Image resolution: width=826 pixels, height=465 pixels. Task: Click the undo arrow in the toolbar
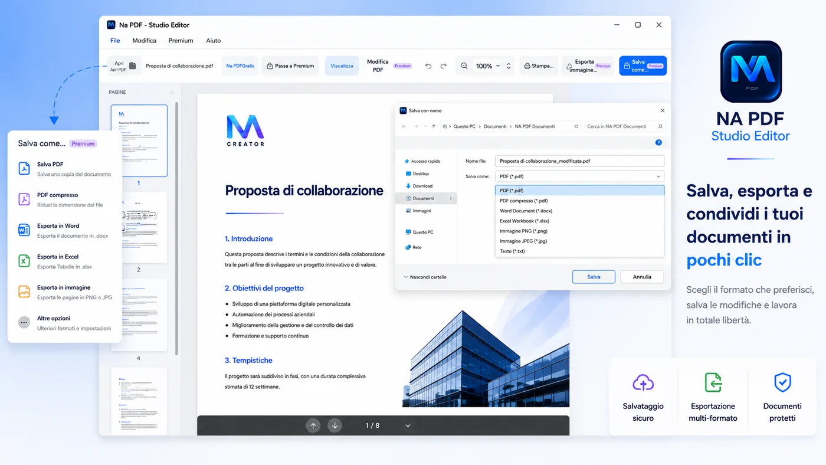[428, 66]
